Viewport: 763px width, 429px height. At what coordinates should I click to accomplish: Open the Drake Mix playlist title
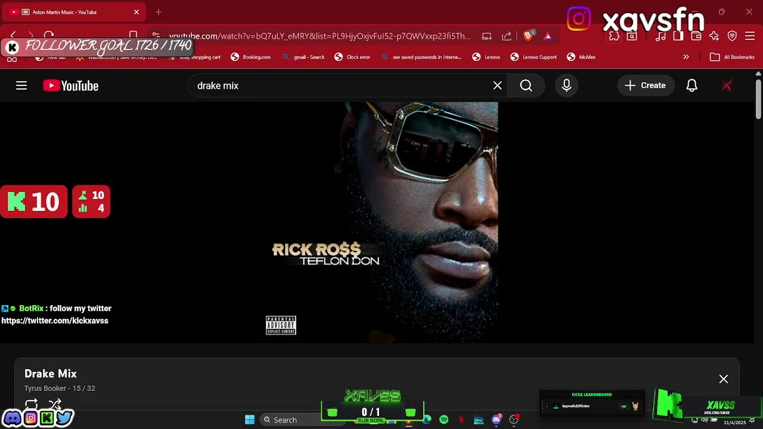[x=51, y=374]
